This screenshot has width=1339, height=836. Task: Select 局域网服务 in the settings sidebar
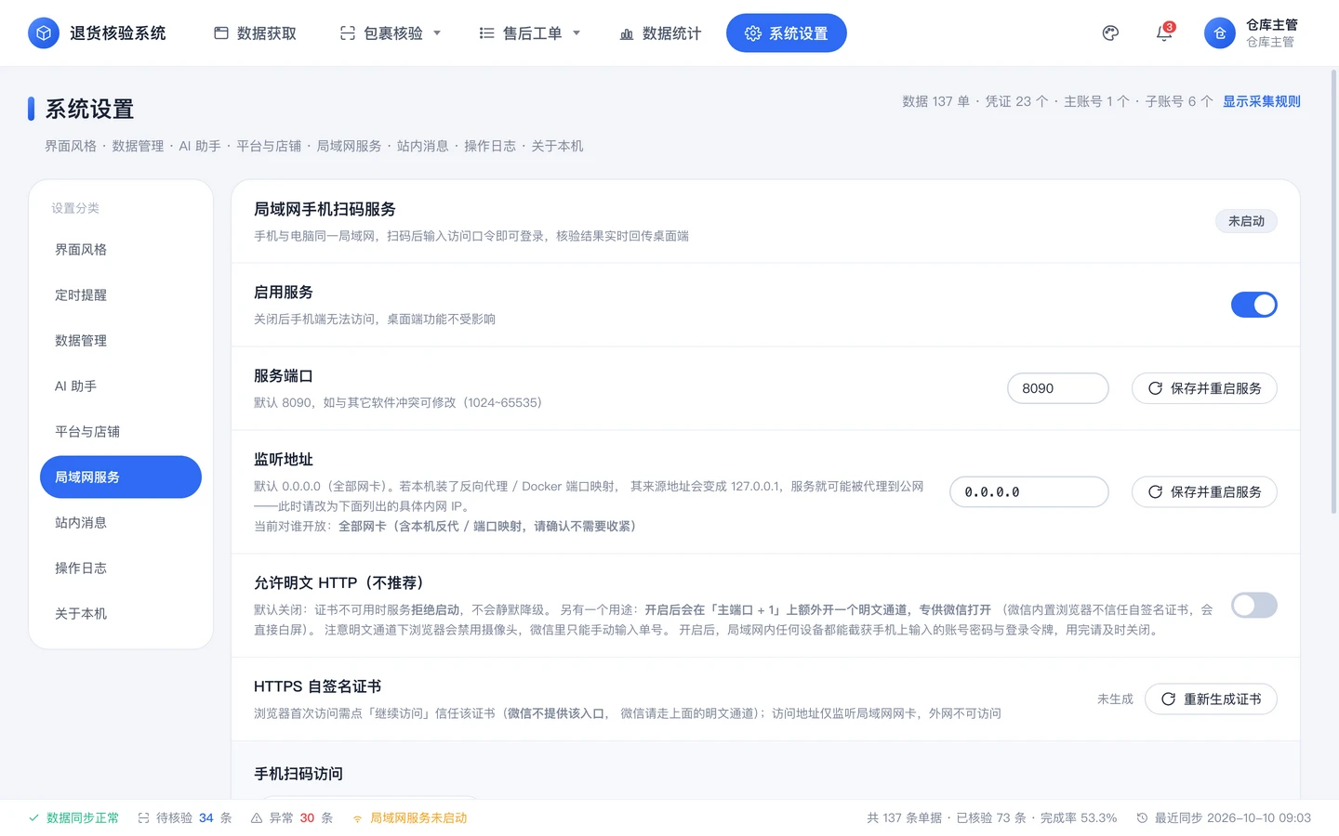121,477
